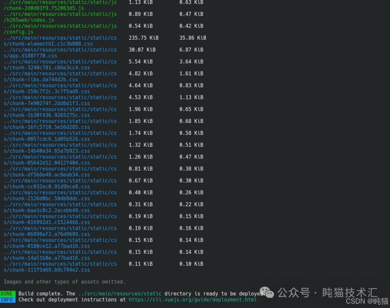Click the 30.07 KiB size value
The image size is (390, 308).
coord(142,50)
